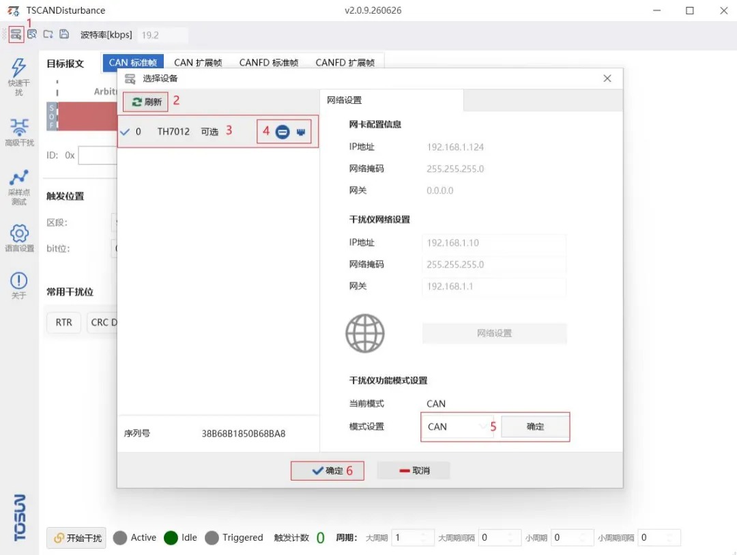The width and height of the screenshot is (737, 555).
Task: Click the 小周期 value field
Action: [x=572, y=538]
